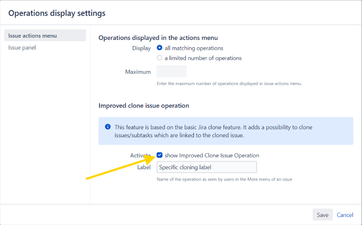This screenshot has width=362, height=225.
Task: Untick the show Improved Clone Issue Operation checkbox
Action: pyautogui.click(x=160, y=155)
